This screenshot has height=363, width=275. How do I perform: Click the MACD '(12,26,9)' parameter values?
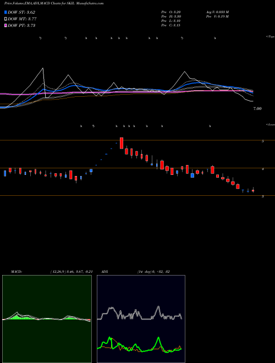tap(71, 272)
